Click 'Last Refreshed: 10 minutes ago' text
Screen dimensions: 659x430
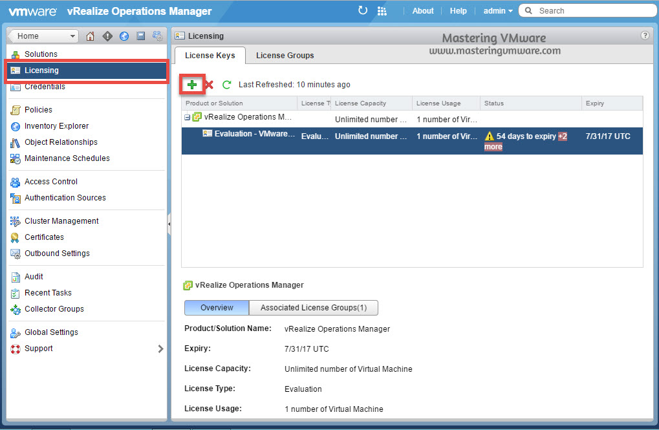(294, 85)
